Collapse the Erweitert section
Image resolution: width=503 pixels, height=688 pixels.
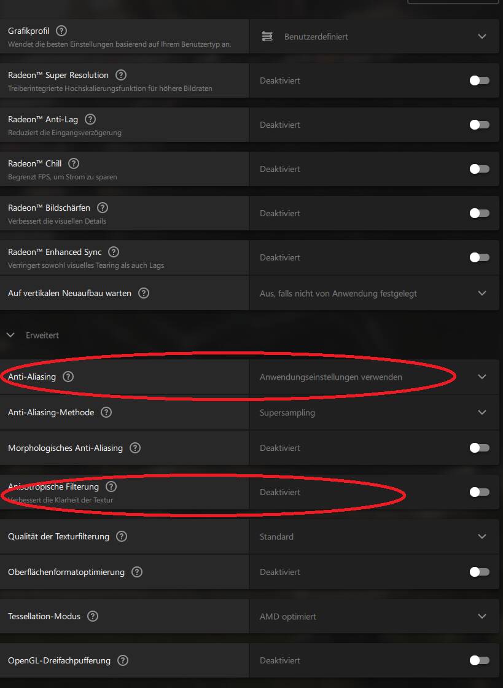[x=11, y=335]
